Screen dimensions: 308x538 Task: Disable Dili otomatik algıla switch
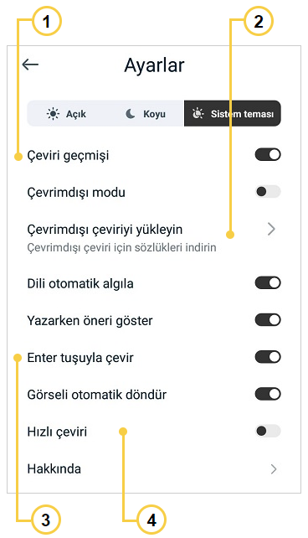point(268,283)
